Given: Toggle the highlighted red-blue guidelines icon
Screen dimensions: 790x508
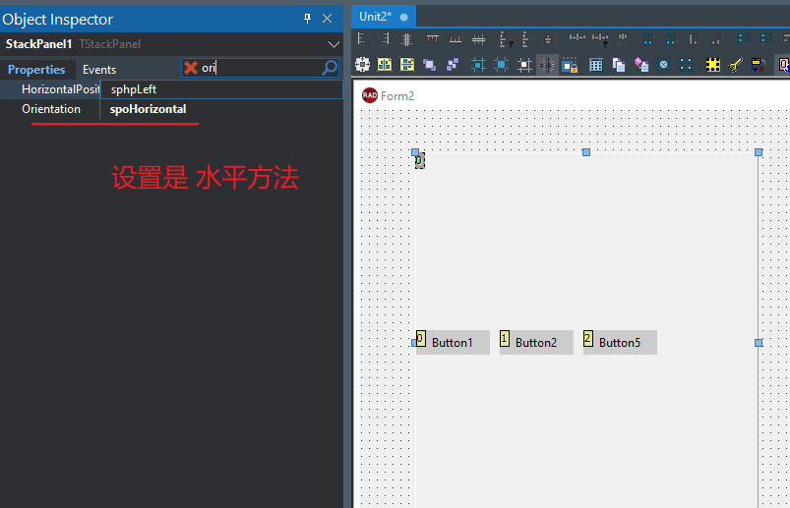Looking at the screenshot, I should click(x=547, y=65).
